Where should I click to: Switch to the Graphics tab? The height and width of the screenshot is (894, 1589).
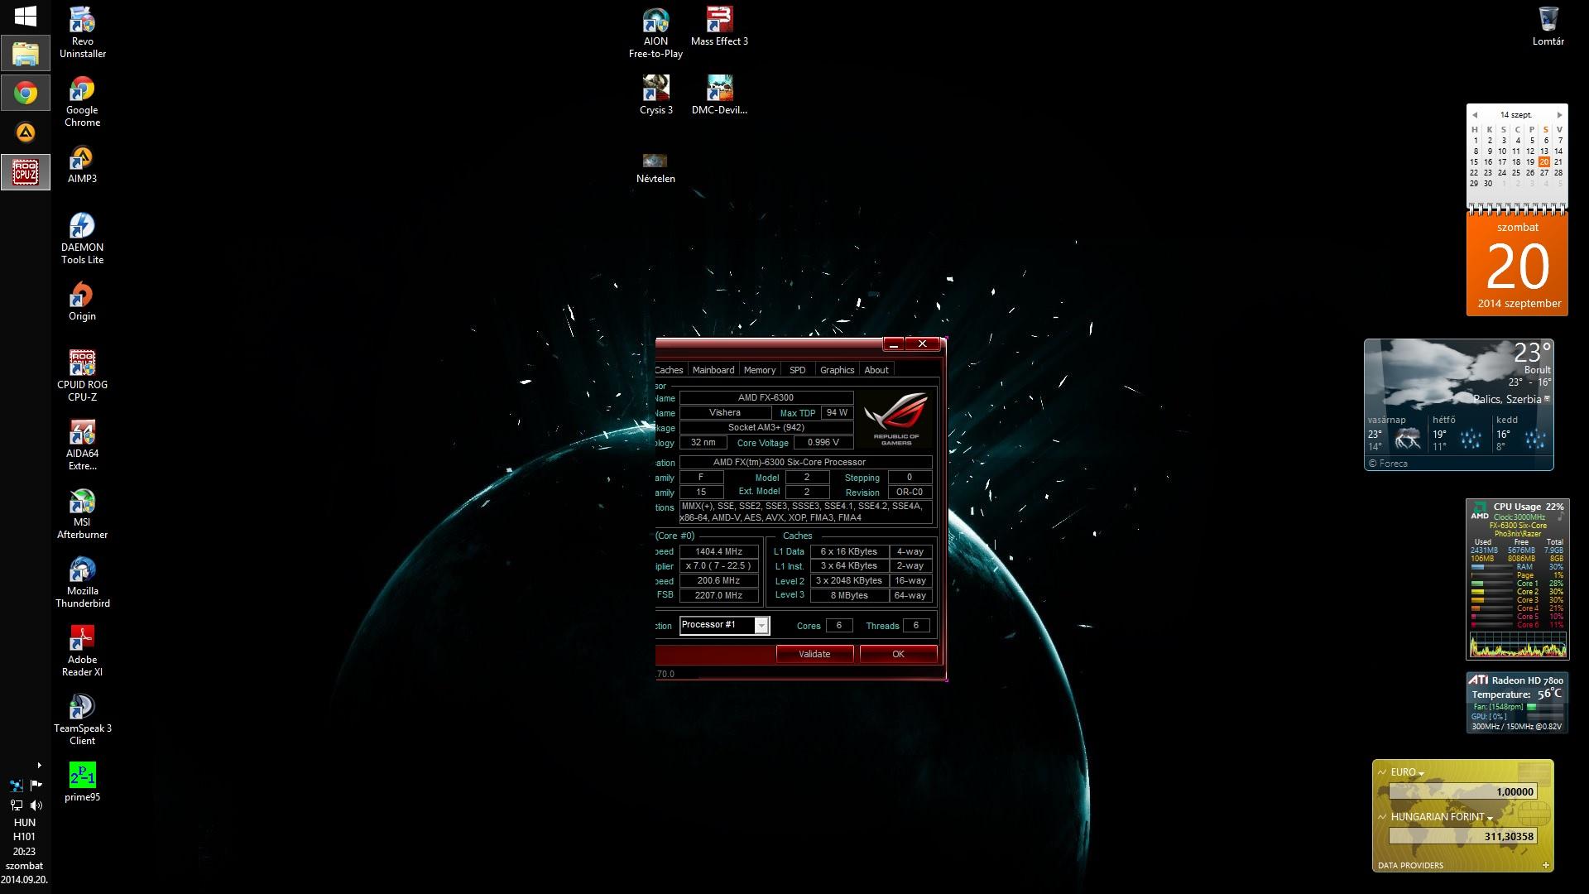tap(837, 370)
